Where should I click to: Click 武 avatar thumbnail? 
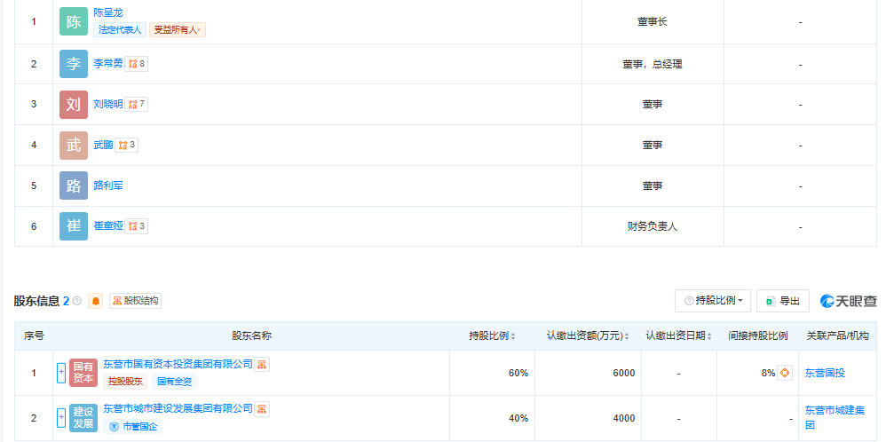click(74, 146)
